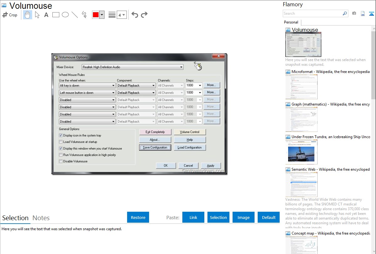Activate the hand pan tool
Screen dimensions: 376x254
coord(28,15)
